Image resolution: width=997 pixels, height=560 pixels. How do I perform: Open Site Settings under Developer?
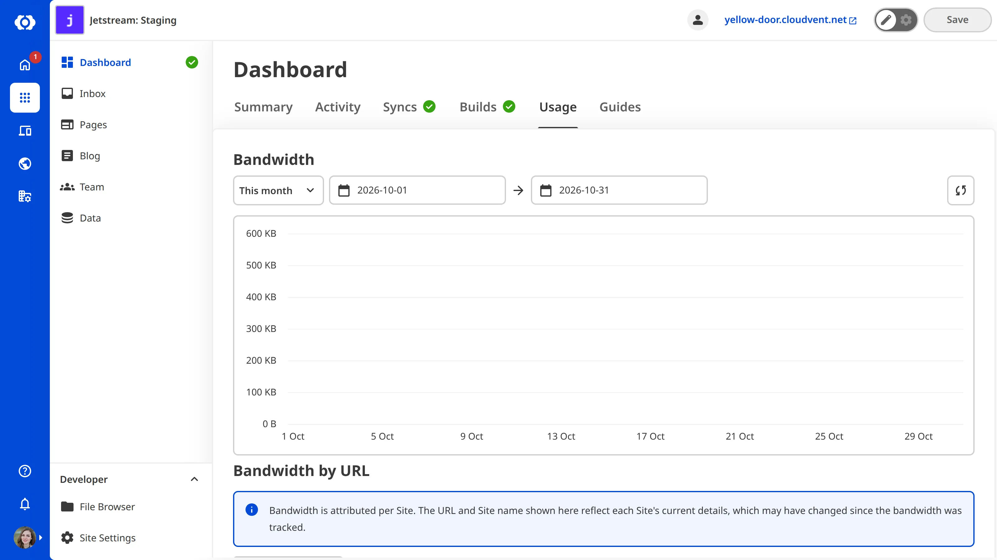pos(130,538)
